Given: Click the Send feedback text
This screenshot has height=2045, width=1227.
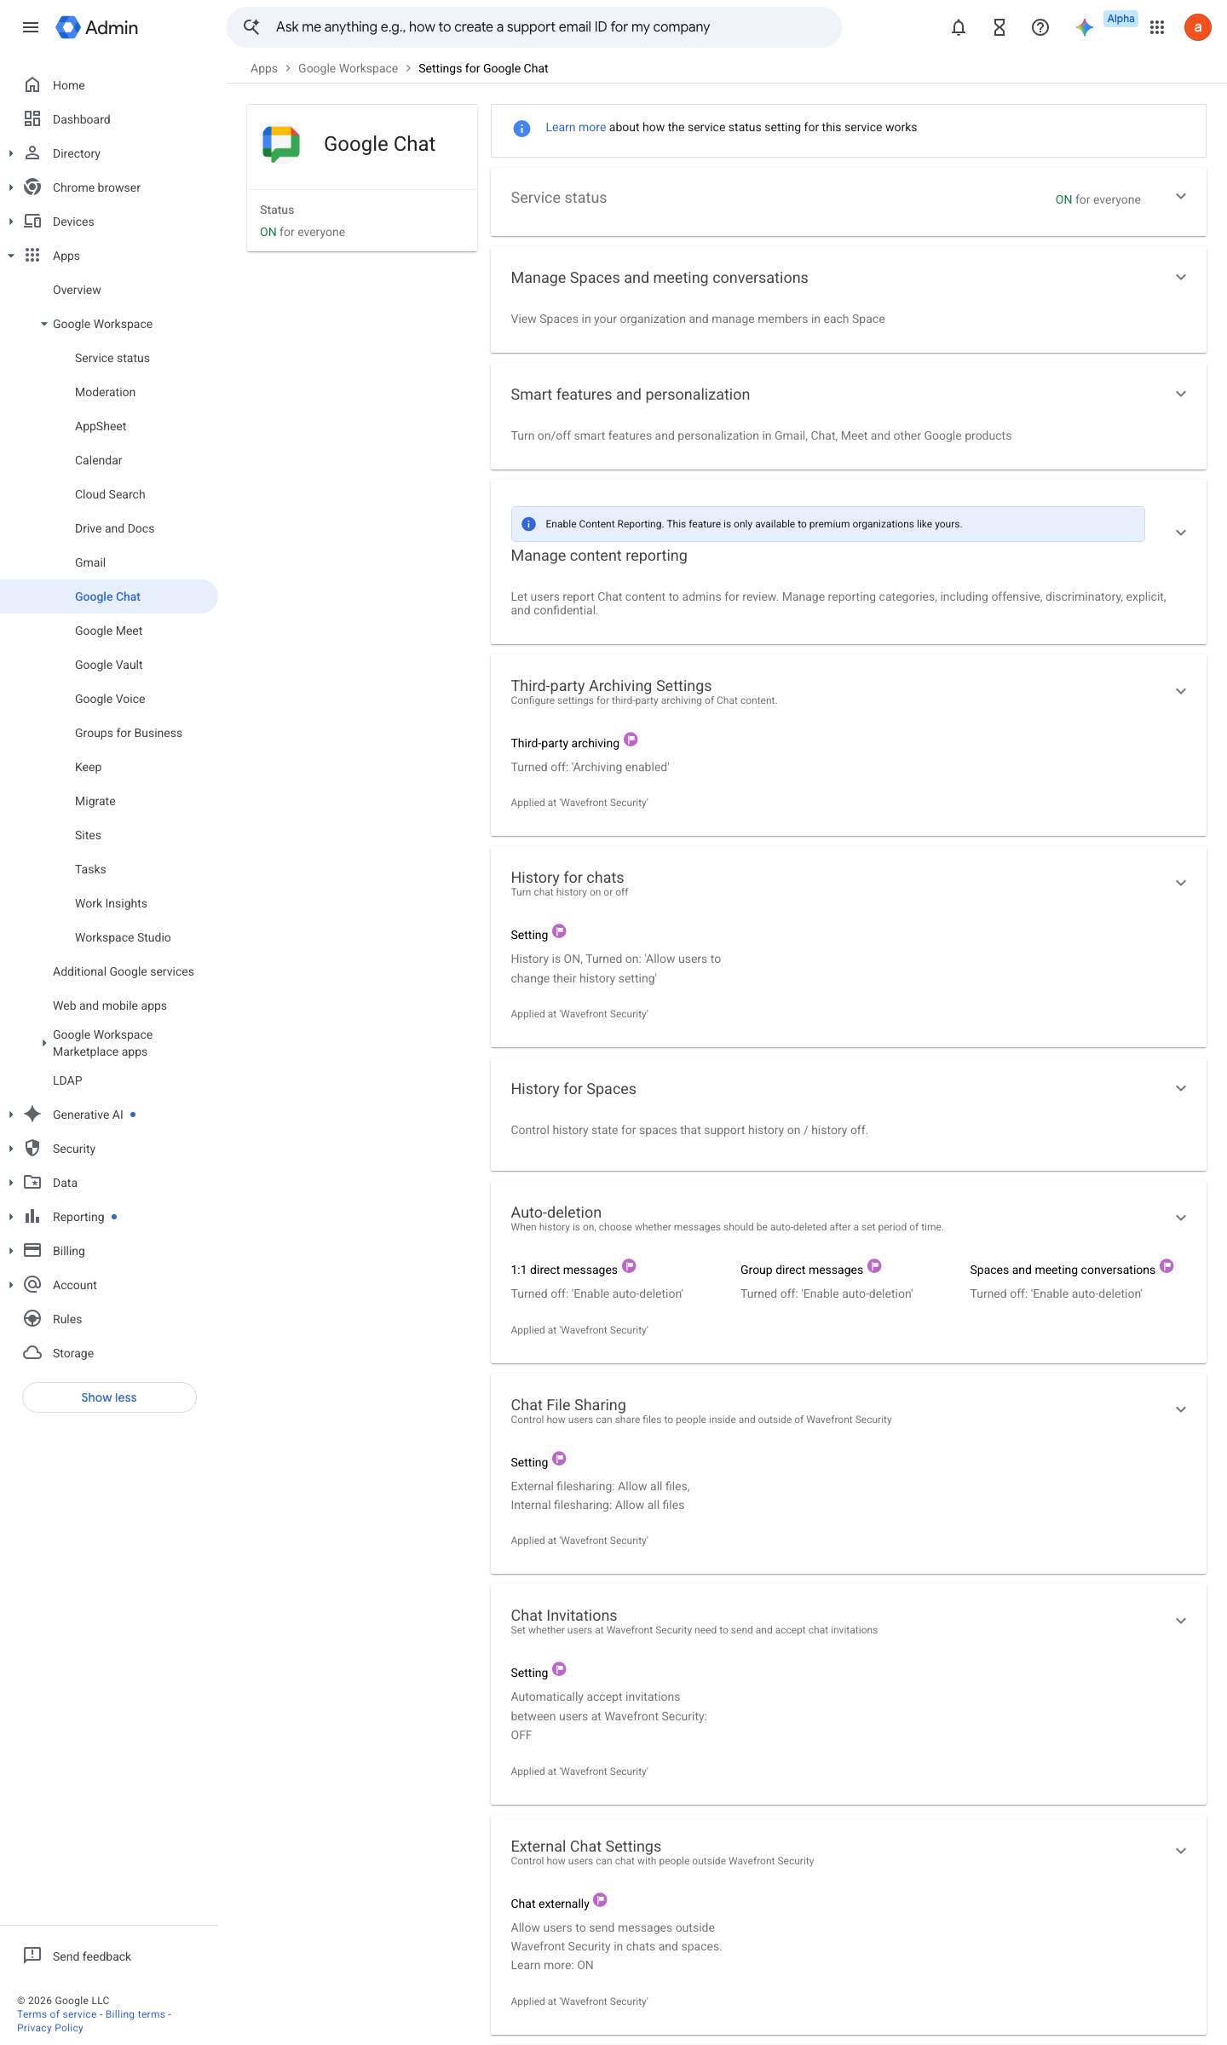Looking at the screenshot, I should point(92,1956).
